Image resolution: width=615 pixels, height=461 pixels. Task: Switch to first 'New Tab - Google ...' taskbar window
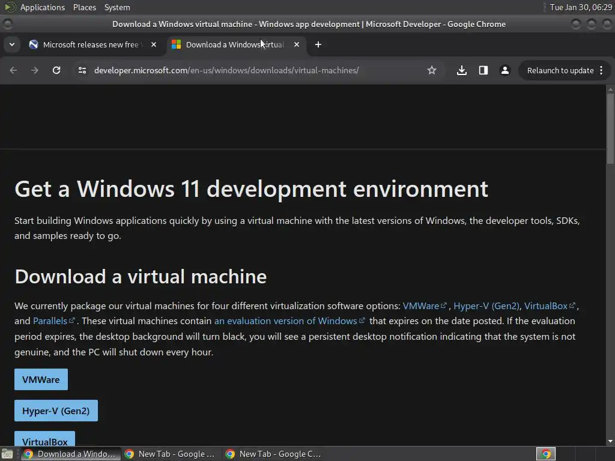(170, 454)
